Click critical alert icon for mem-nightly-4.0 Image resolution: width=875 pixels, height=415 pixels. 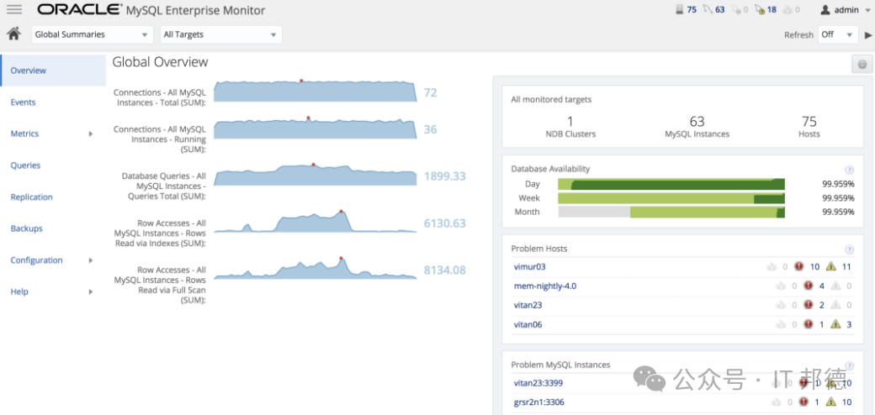point(808,286)
